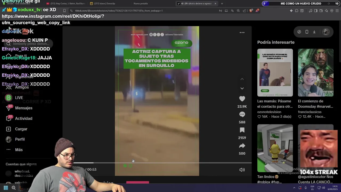The width and height of the screenshot is (341, 192).
Task: Save the video with the bookmark icon
Action: point(242,130)
